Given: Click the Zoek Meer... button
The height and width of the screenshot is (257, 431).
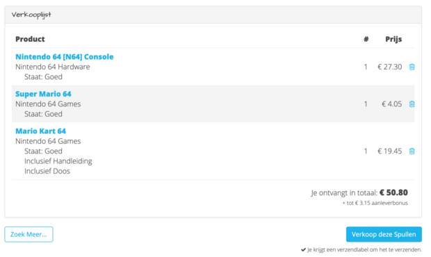Looking at the screenshot, I should pos(29,234).
